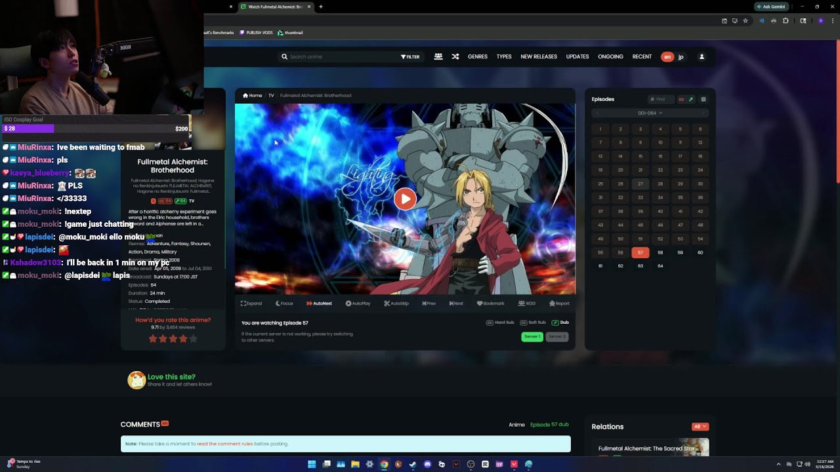Go to previous episode range arrow

click(597, 113)
